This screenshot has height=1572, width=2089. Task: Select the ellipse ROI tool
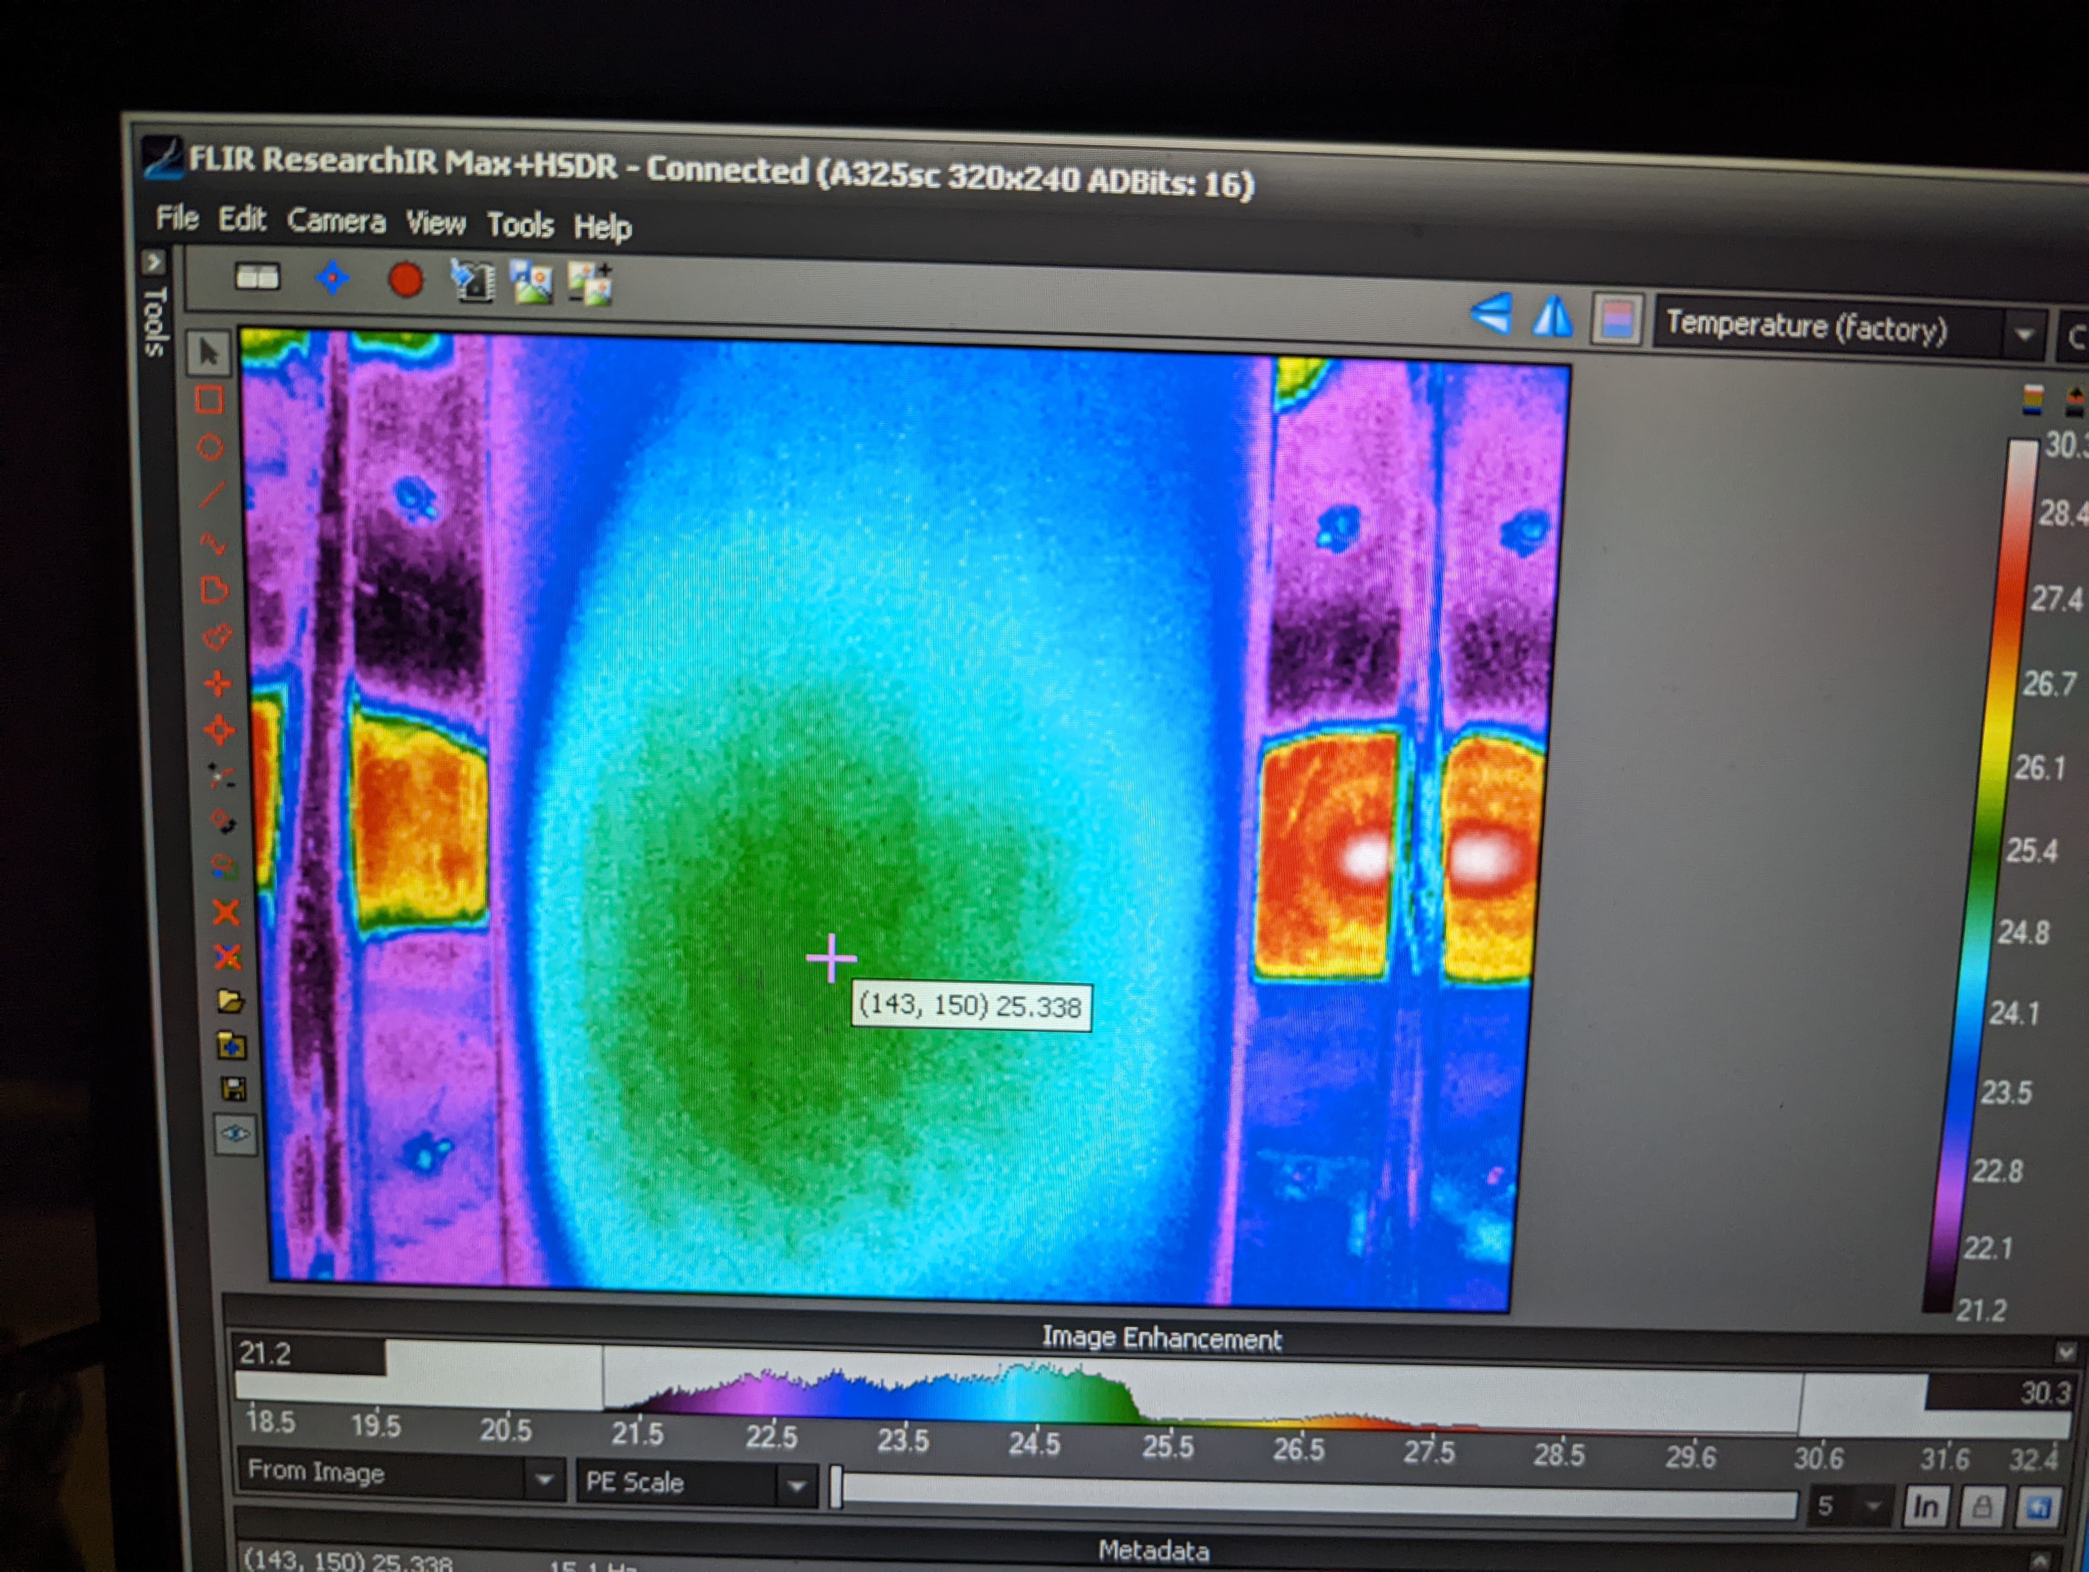(x=210, y=447)
